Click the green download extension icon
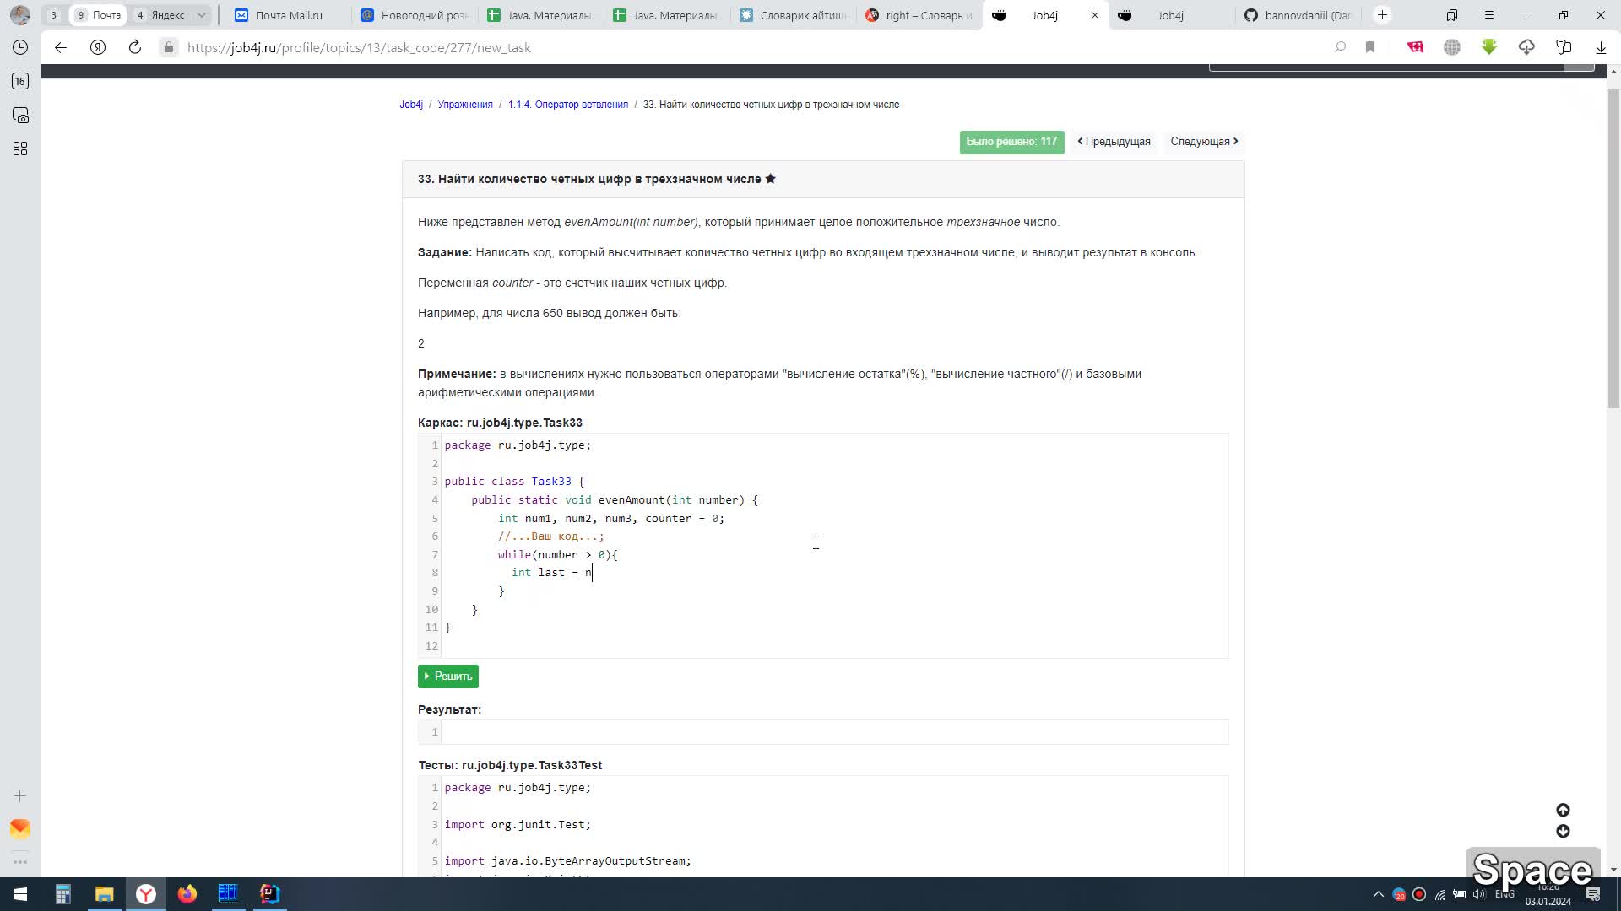Screen dimensions: 1621x911 (1489, 47)
